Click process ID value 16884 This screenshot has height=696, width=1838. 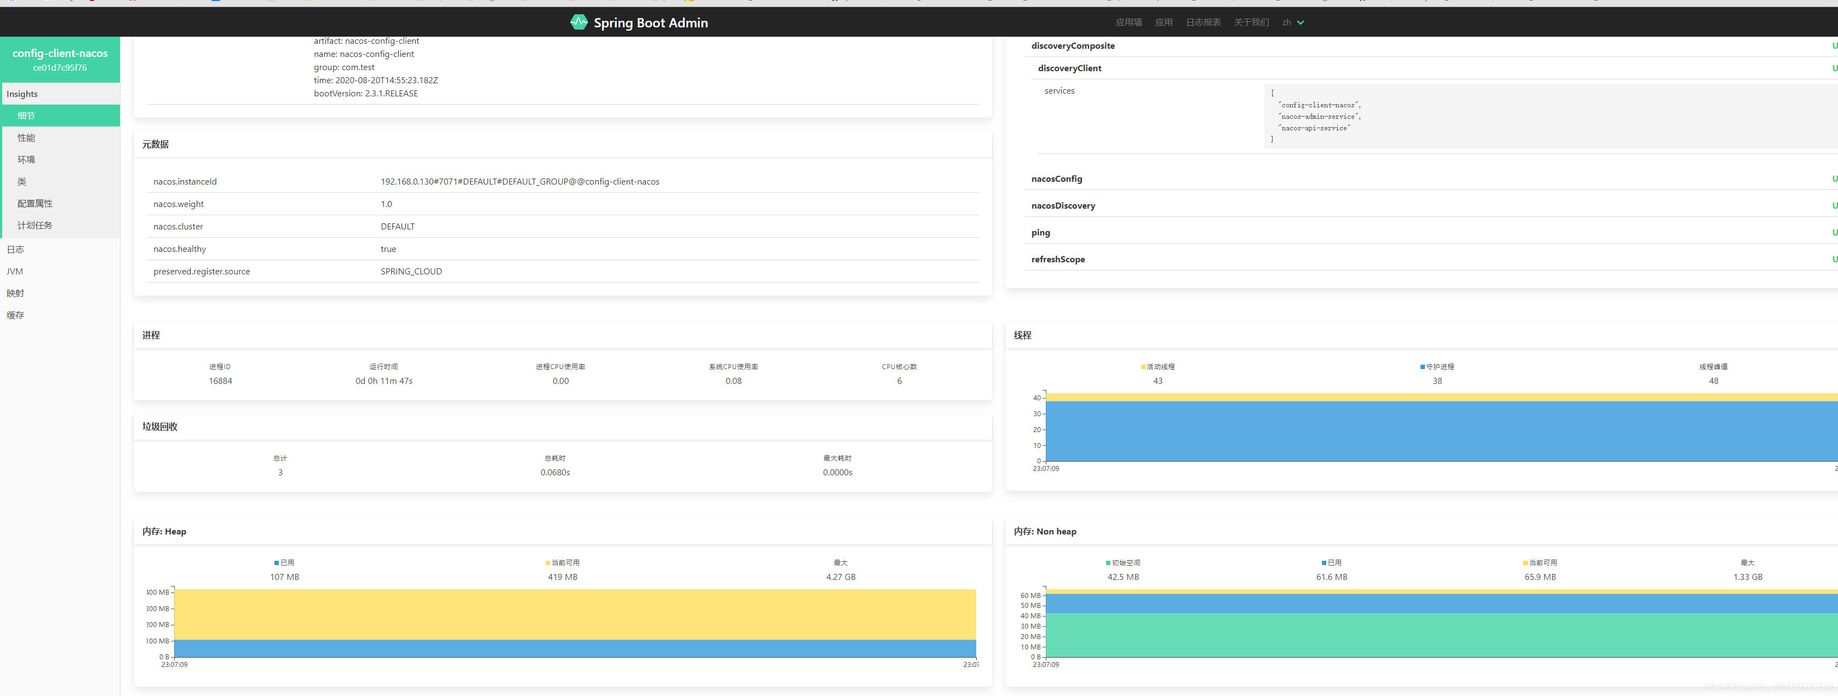coord(220,382)
